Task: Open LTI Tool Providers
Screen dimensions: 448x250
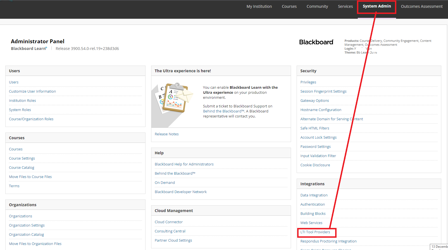Action: coord(315,232)
